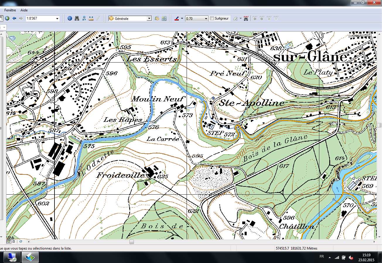Screen dimensions: 382x263
Task: Switch to layout view button
Action: (13, 241)
